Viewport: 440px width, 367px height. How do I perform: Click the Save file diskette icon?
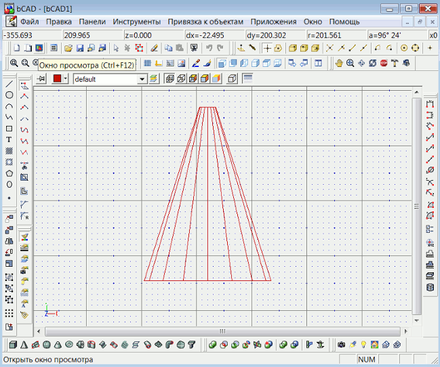pyautogui.click(x=80, y=48)
